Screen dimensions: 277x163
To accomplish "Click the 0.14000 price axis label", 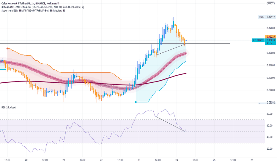I will coord(271,28).
